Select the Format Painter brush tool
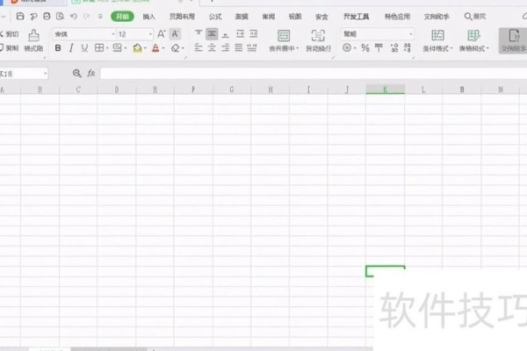This screenshot has height=351, width=527. tap(33, 40)
